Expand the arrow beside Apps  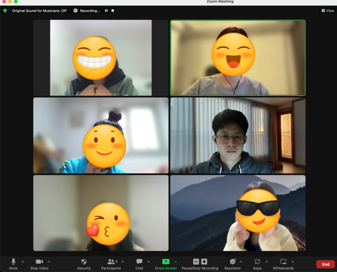(267, 262)
